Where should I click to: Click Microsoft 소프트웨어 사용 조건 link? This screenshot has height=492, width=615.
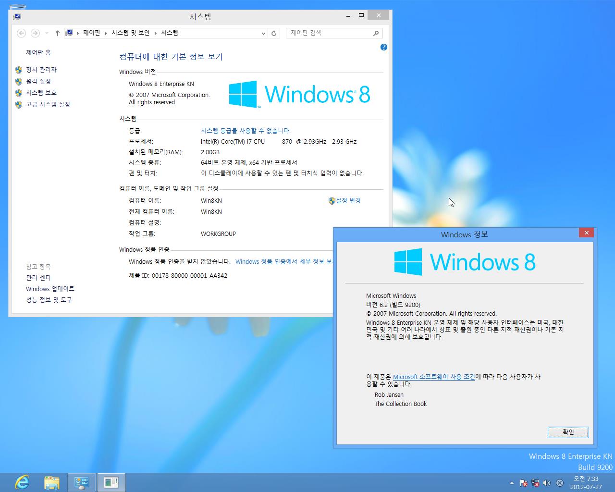coord(434,377)
